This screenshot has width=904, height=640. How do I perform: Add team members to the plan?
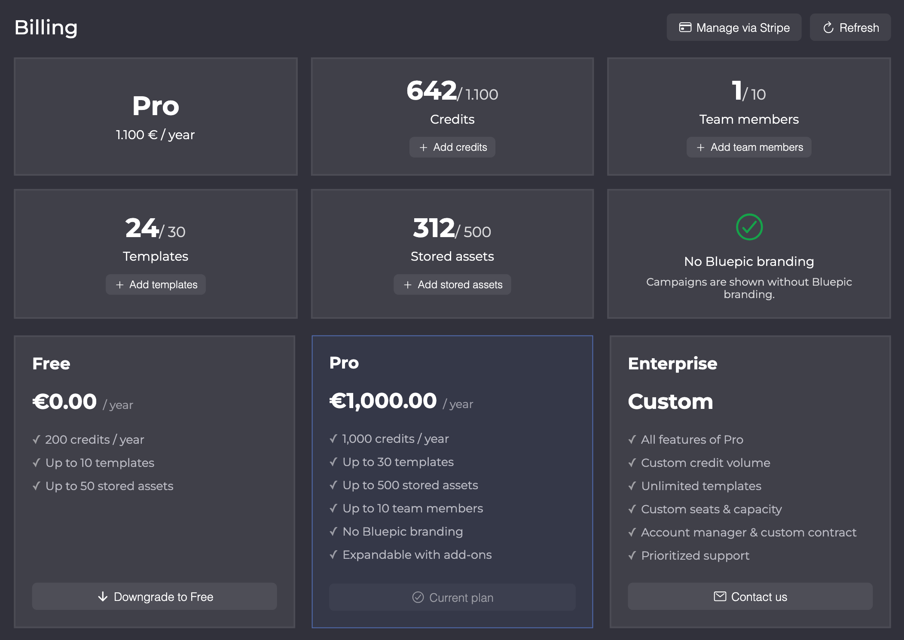pyautogui.click(x=749, y=147)
